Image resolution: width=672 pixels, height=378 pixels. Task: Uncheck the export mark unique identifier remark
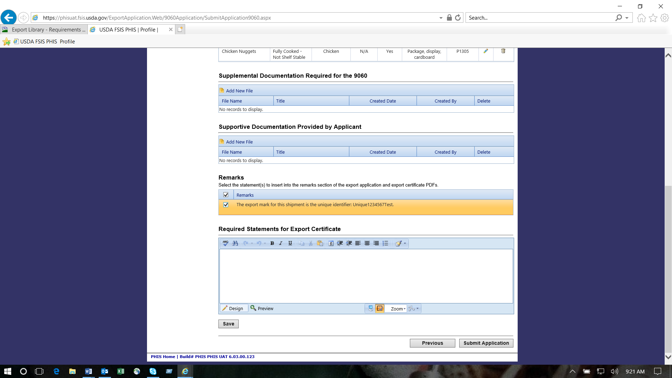coord(226,205)
